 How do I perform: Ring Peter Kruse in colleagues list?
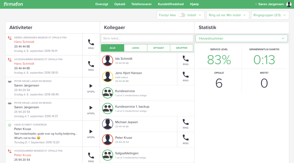click(186, 139)
